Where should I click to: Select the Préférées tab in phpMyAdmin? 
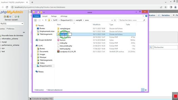pyautogui.click(x=11, y=29)
